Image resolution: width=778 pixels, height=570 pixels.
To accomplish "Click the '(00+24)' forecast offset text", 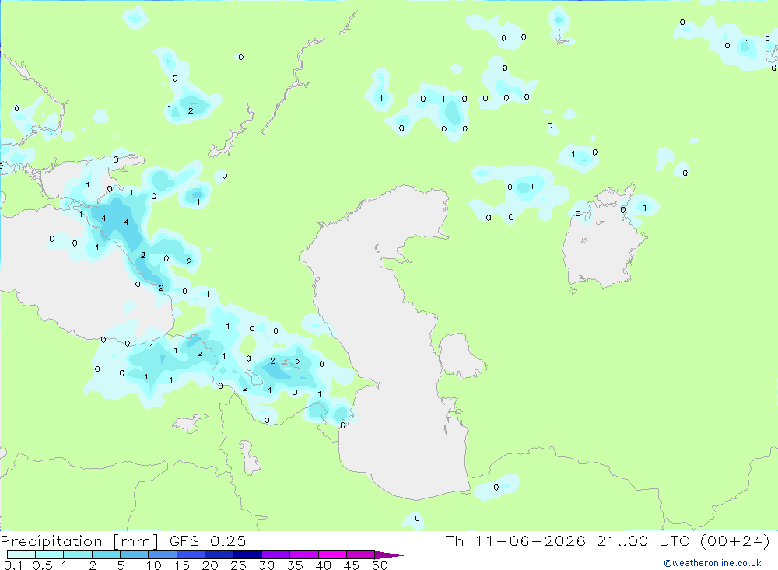I will click(735, 540).
